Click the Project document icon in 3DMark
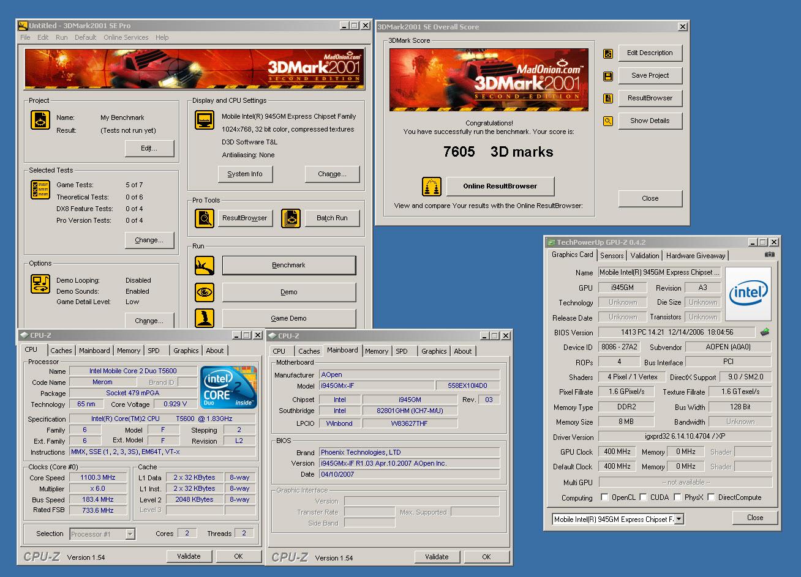Image resolution: width=801 pixels, height=577 pixels. coord(40,120)
